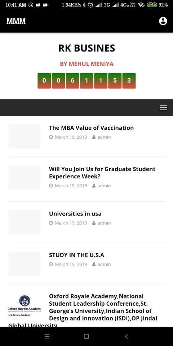Open STUDY IN THE U.S.A article
The width and height of the screenshot is (173, 346).
76,255
